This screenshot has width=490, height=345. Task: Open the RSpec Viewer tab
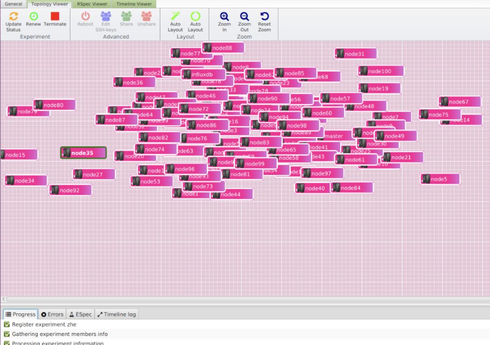[x=92, y=4]
